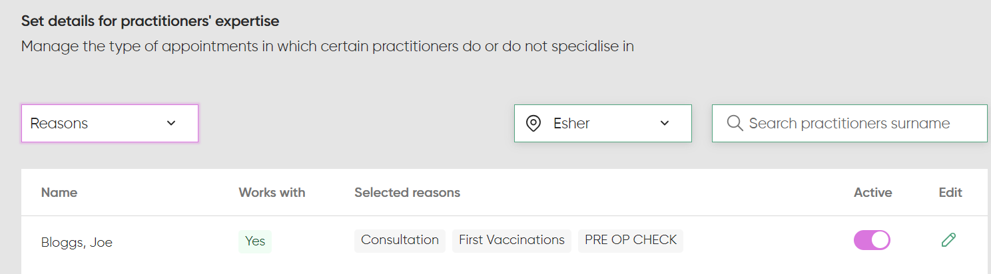
Task: Click the chevron arrow in the Reasons box
Action: tap(171, 124)
